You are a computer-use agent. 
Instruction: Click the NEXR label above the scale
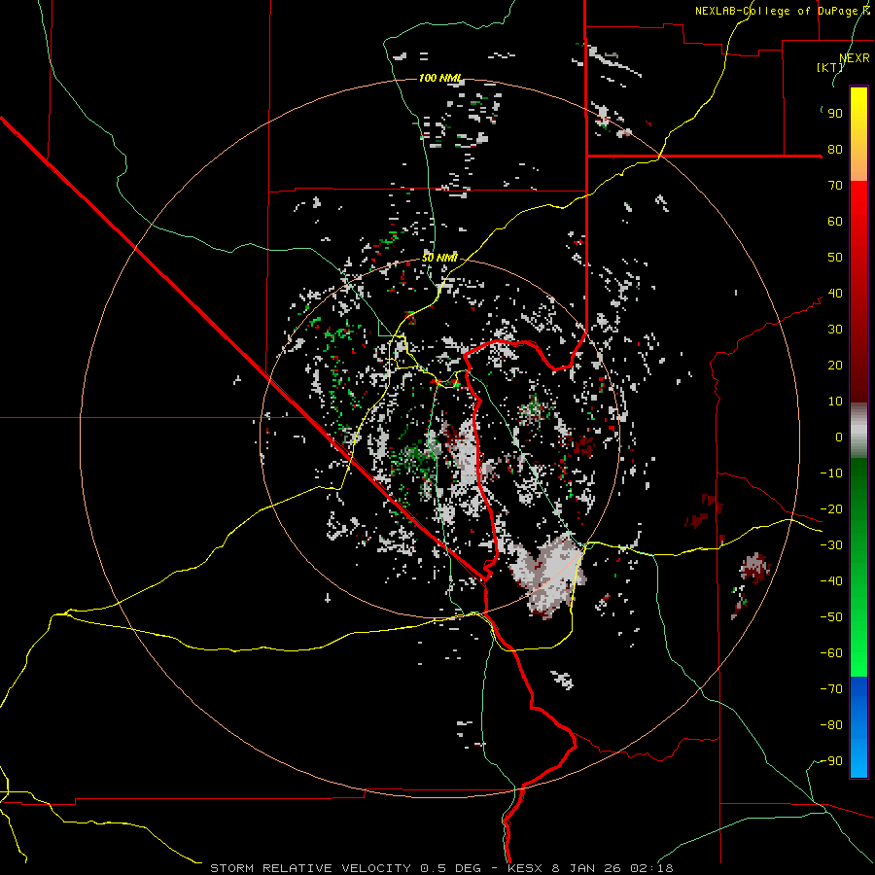(855, 58)
